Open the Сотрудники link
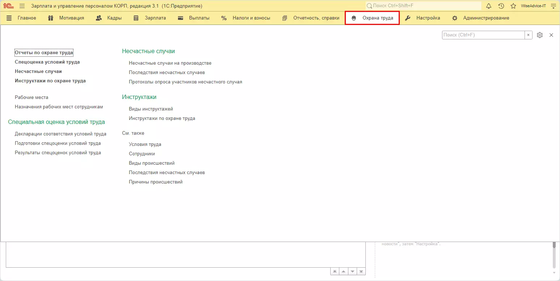 [142, 154]
